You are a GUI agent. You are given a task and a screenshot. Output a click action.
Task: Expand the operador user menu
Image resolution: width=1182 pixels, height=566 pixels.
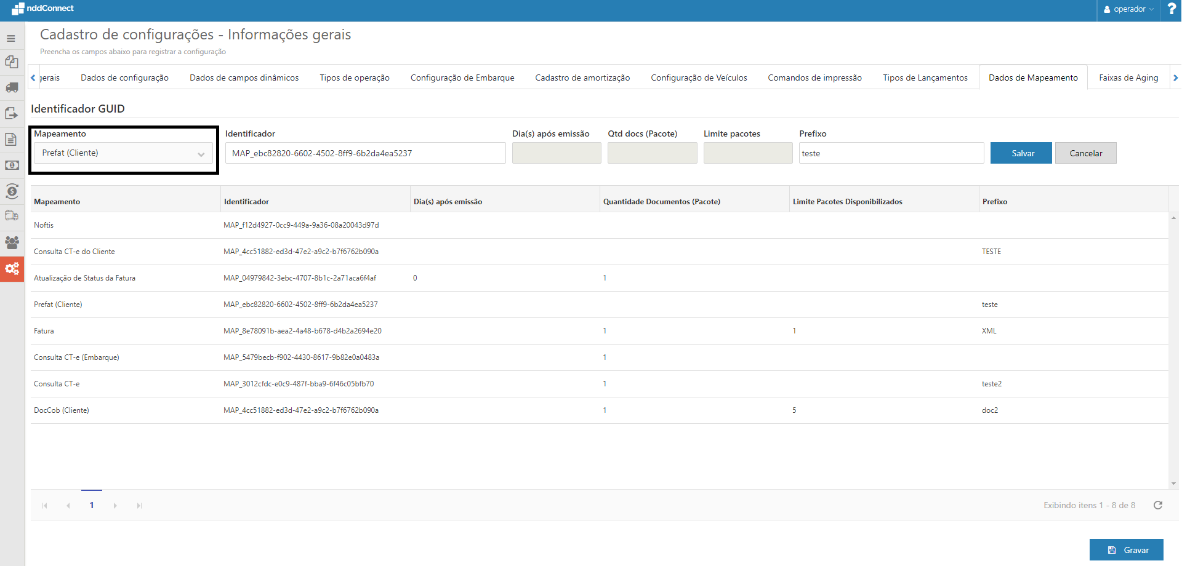click(x=1128, y=9)
